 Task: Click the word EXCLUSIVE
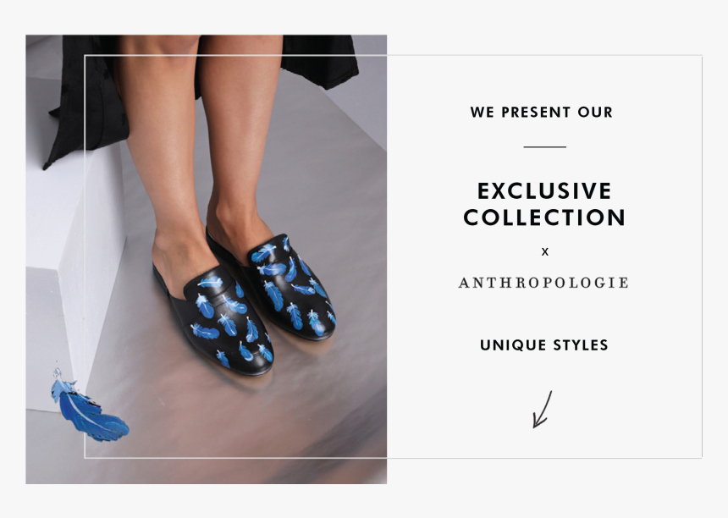tap(544, 191)
